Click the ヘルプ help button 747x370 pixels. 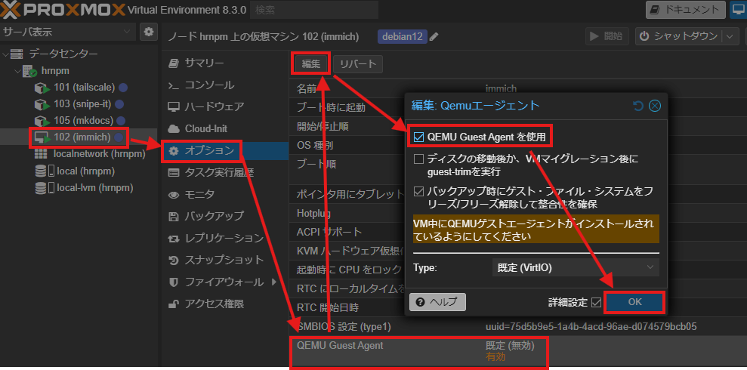coord(437,302)
